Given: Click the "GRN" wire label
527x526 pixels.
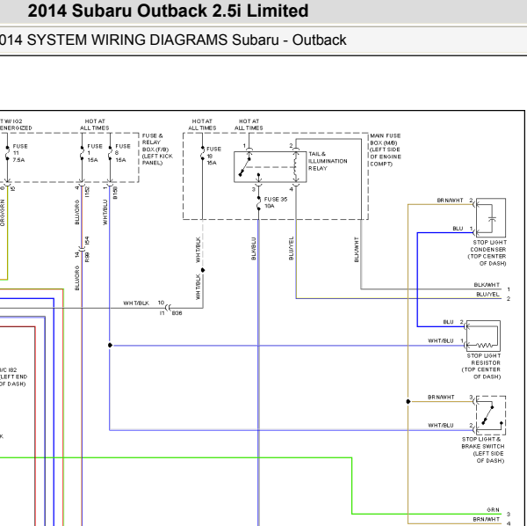Looking at the screenshot, I should click(493, 510).
